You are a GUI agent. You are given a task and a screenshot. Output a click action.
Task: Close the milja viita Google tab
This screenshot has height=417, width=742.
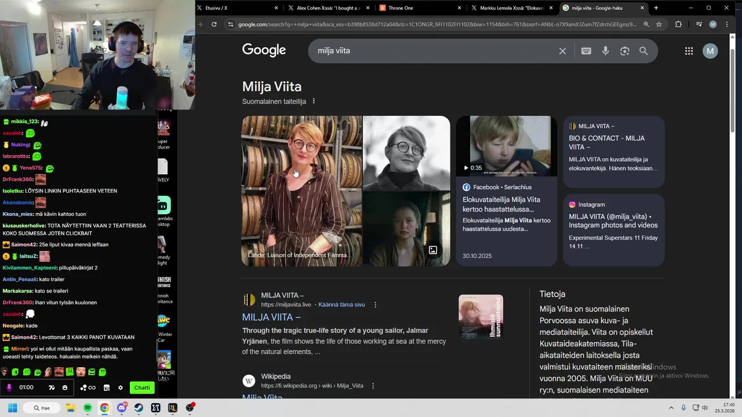[x=642, y=8]
